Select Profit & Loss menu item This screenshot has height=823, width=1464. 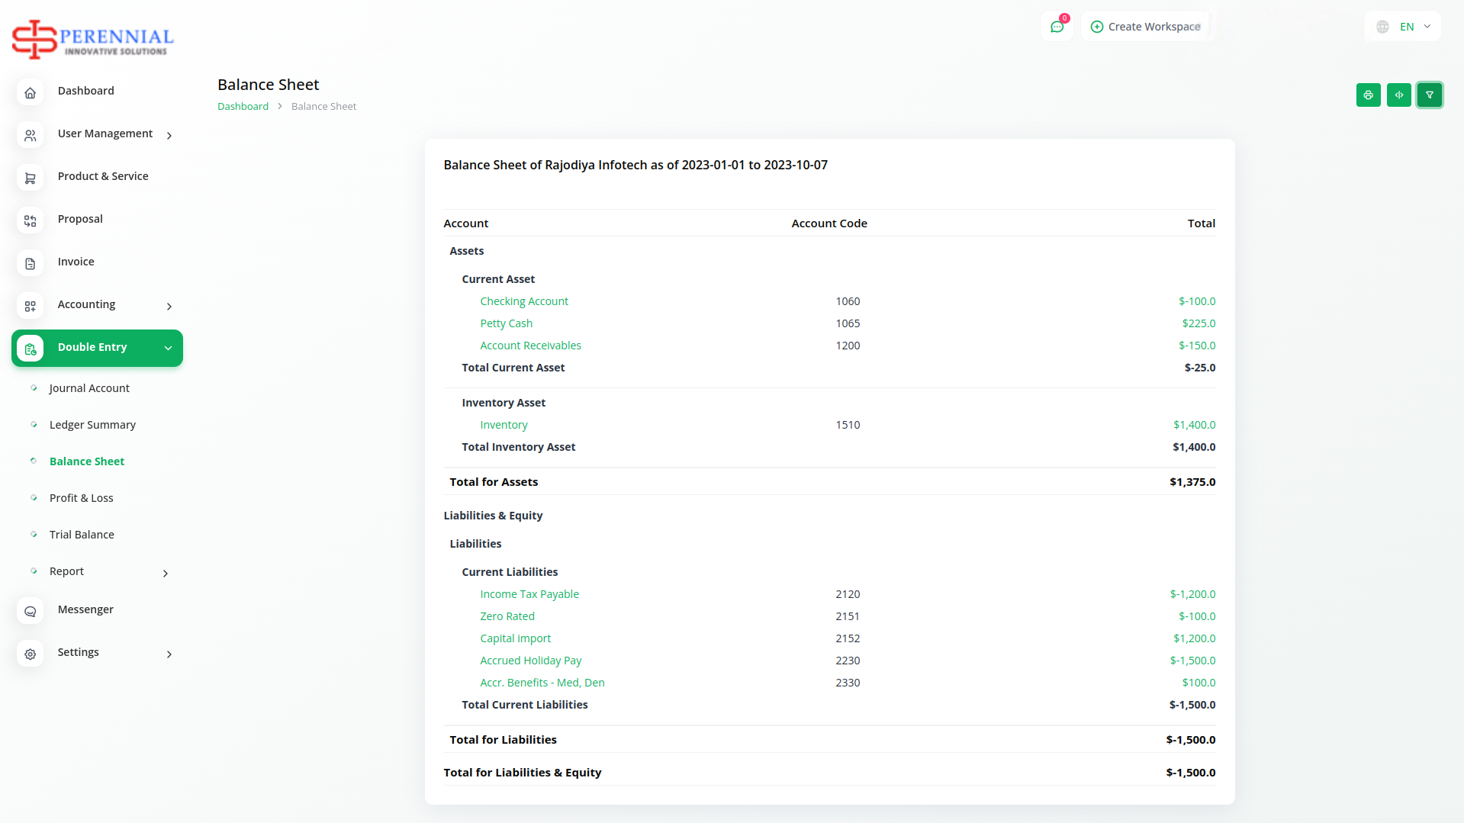(x=81, y=498)
